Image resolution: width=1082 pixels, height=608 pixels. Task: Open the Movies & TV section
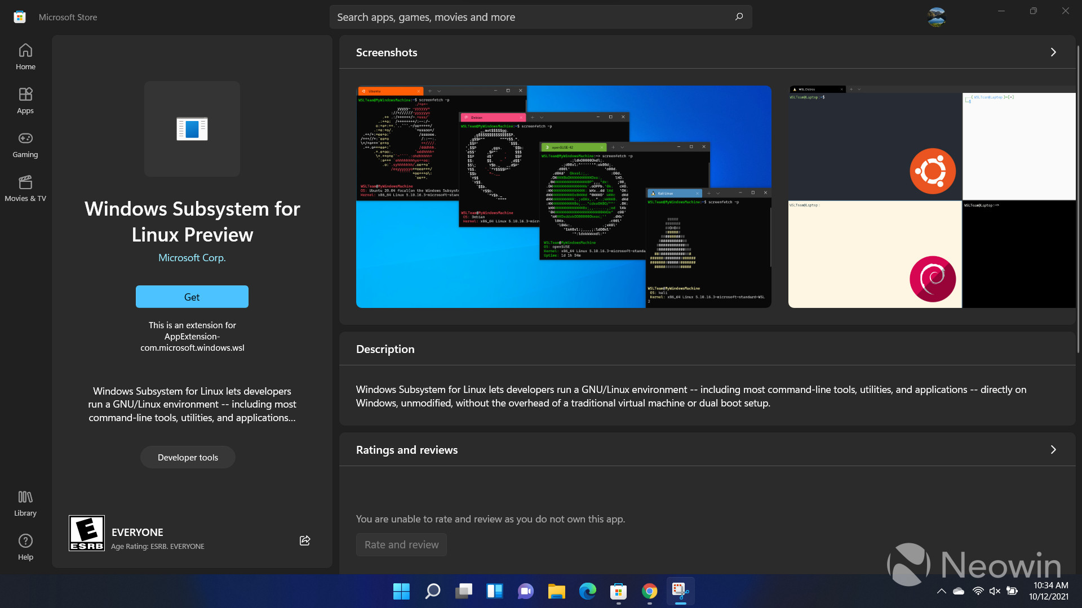click(x=25, y=188)
